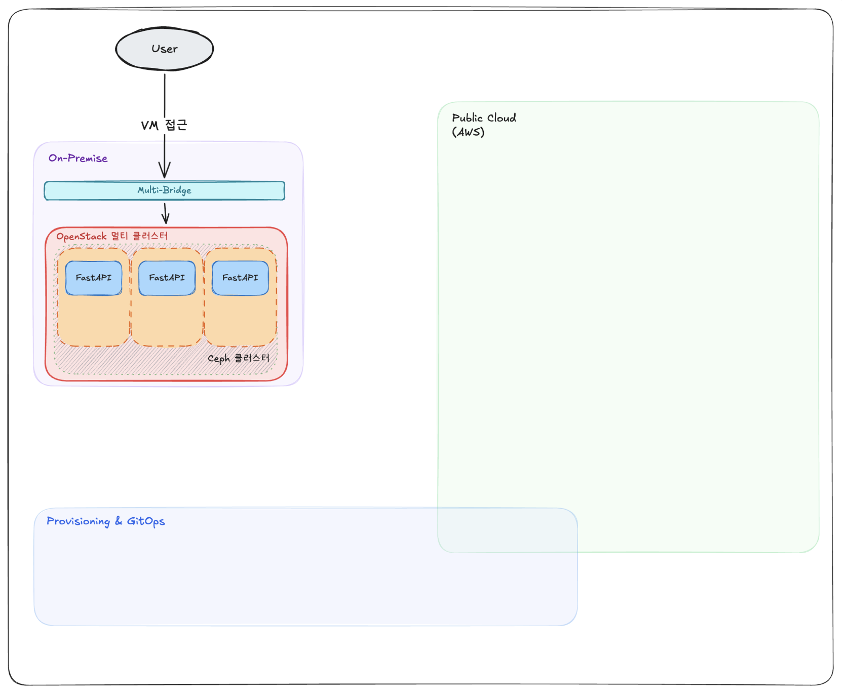Select 'OpenStack 멀티 클러스터' label

[112, 236]
